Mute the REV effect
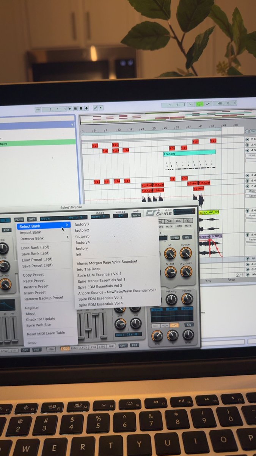The height and width of the screenshot is (456, 256). tap(188, 226)
